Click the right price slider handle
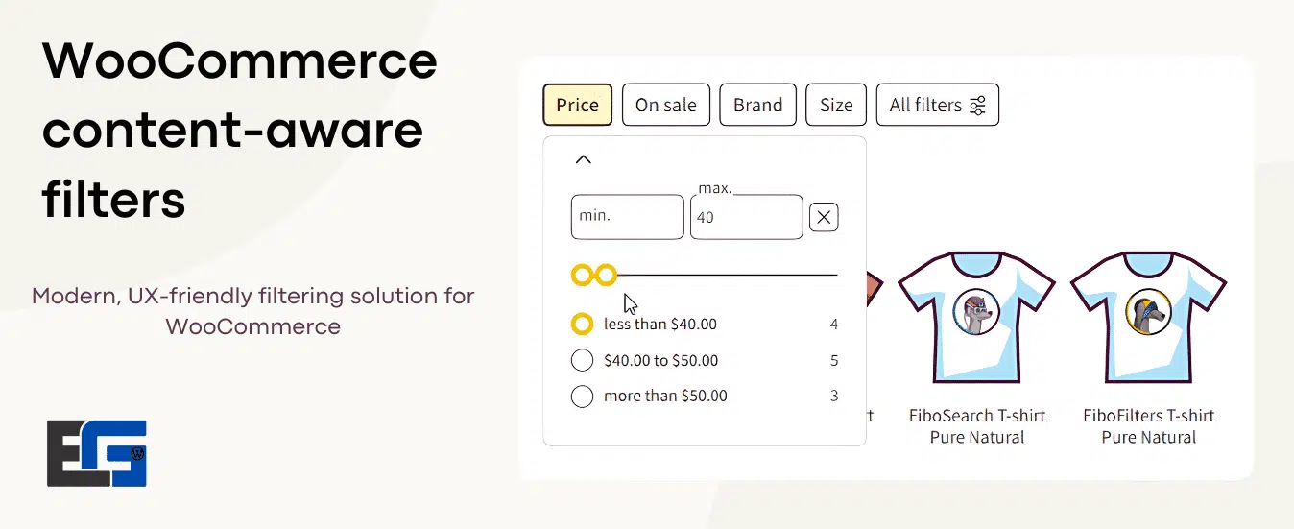 (606, 276)
